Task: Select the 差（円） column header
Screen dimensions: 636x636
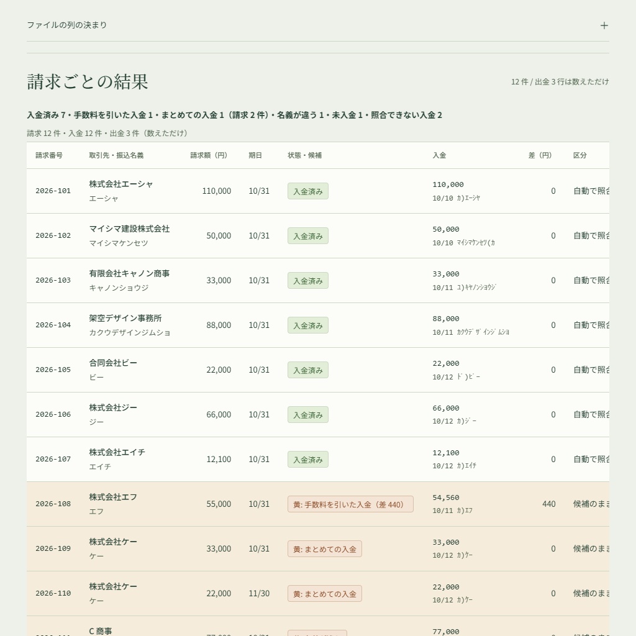Action: click(542, 155)
